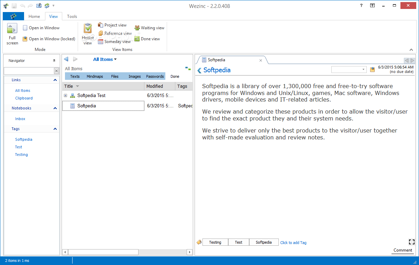Image resolution: width=419 pixels, height=265 pixels.
Task: Open the empty combo box in note header
Action: (349, 70)
